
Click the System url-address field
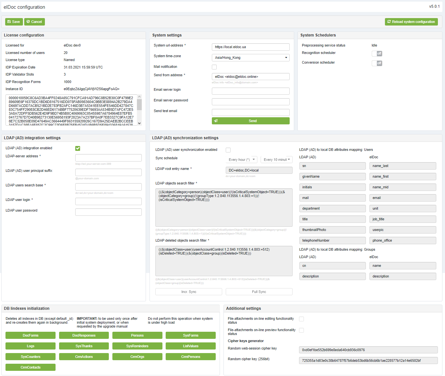point(251,47)
